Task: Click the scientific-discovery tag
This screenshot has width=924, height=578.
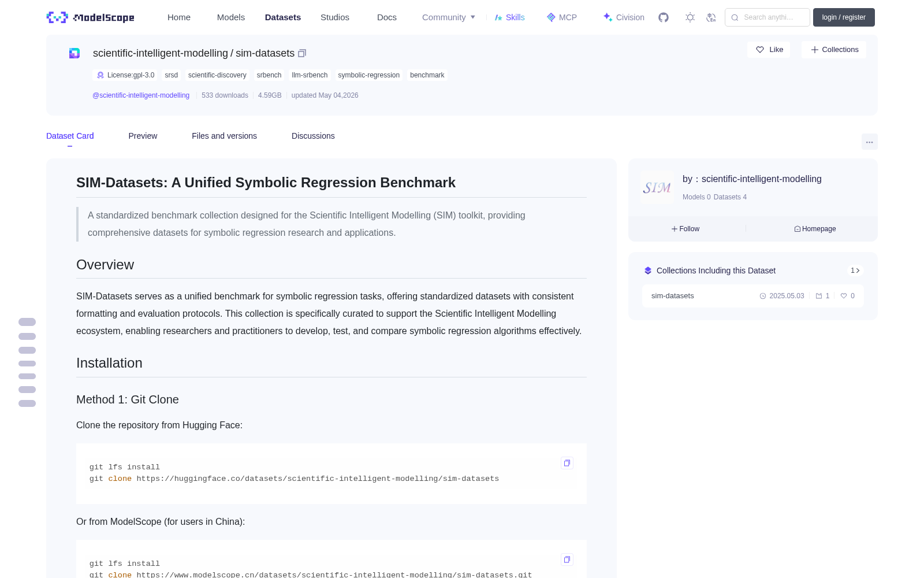Action: coord(217,75)
